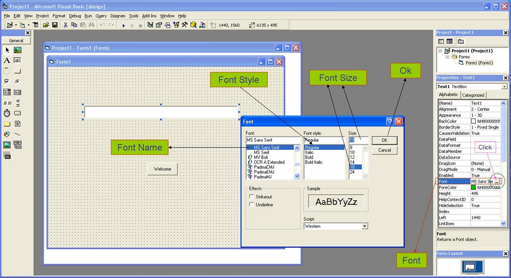Click the Welcome button on Form1
Screen dimensions: 511x278
pos(162,169)
